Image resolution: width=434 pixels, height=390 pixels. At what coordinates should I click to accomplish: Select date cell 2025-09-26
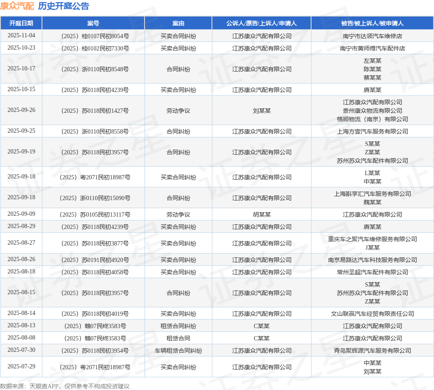tap(21, 110)
